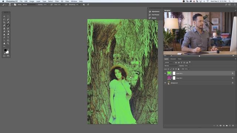Toggle Quick Mask mode
The height and width of the screenshot is (133, 237).
[x=4, y=56]
